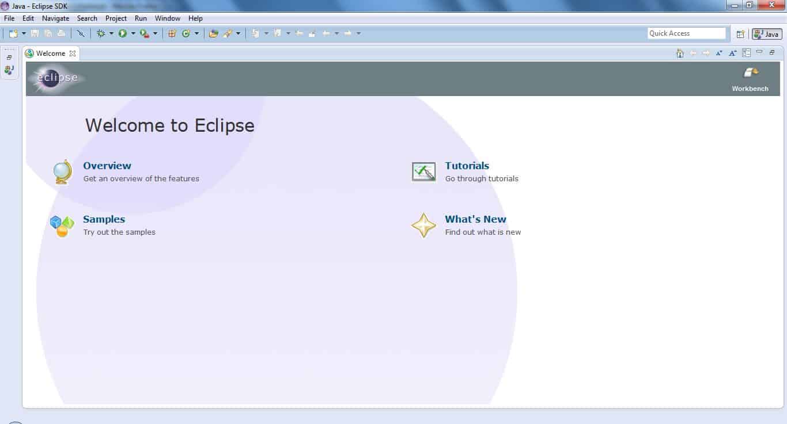Click the Open Type icon

point(213,33)
